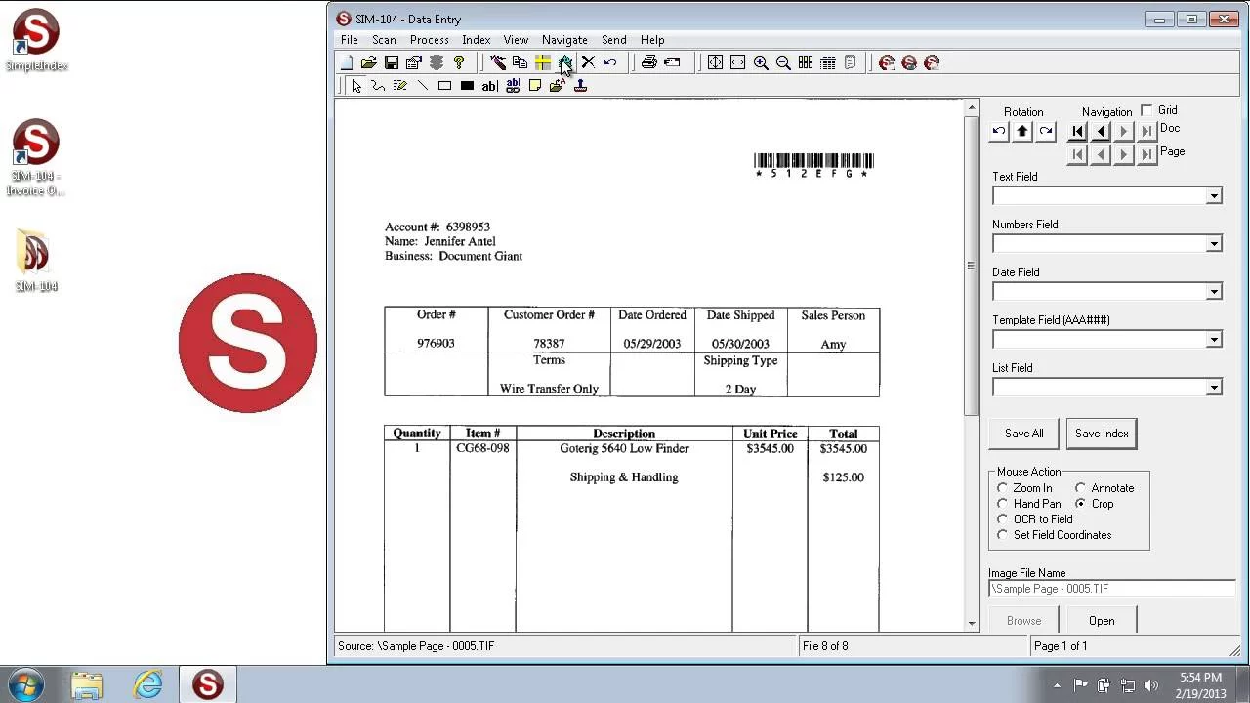Choose the OCR to Field mouse action
Screen dimensions: 1250x703
(x=1003, y=519)
